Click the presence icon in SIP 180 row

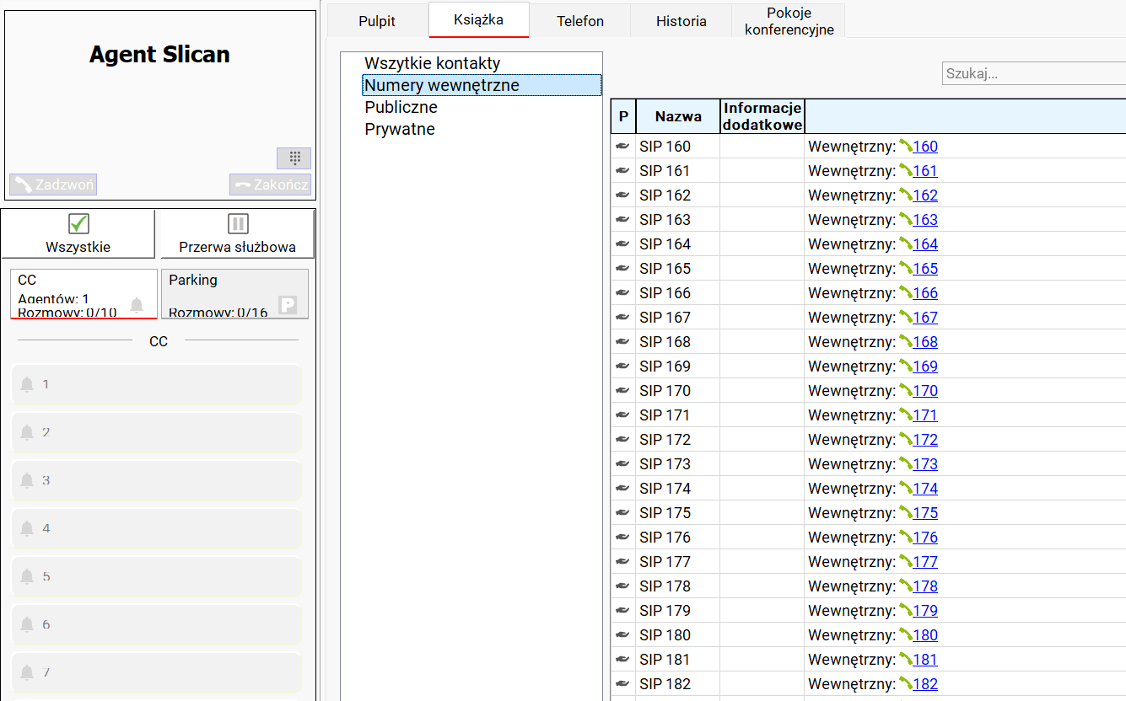pos(622,634)
